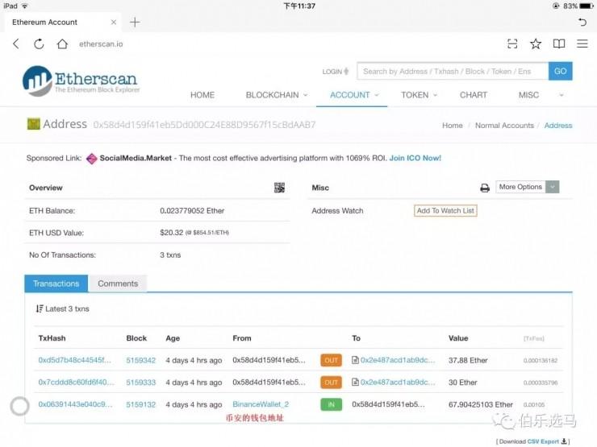Open the reading list book icon
The height and width of the screenshot is (447, 597).
point(559,43)
